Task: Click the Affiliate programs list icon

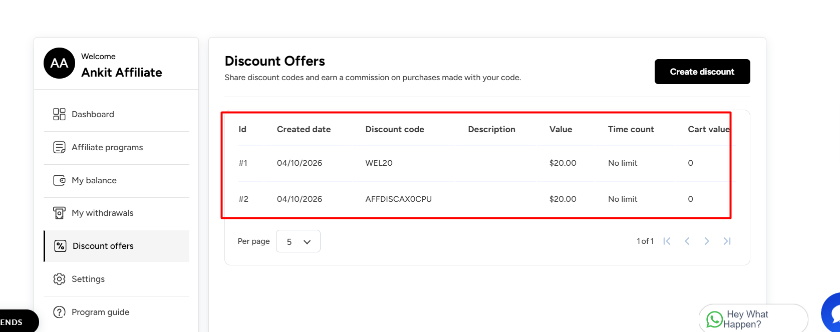Action: point(59,147)
